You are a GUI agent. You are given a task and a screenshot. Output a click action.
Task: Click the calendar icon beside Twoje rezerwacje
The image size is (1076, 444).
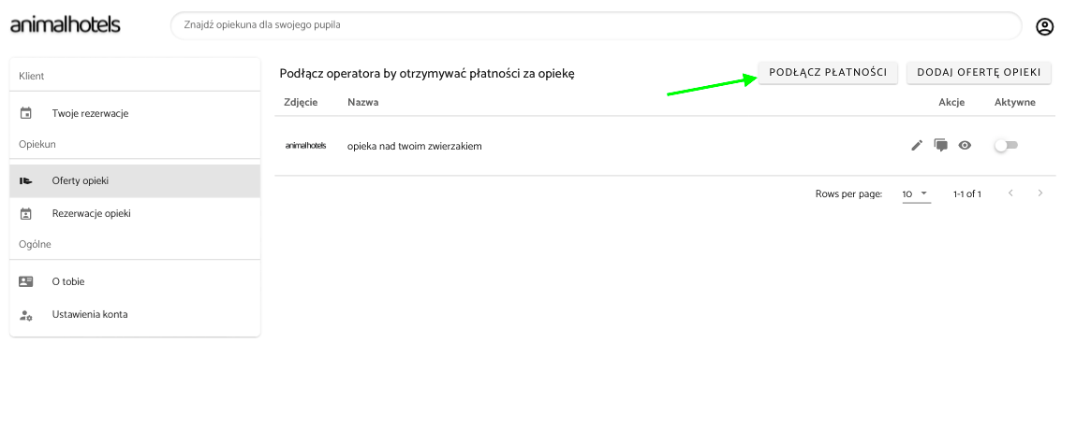click(x=26, y=113)
